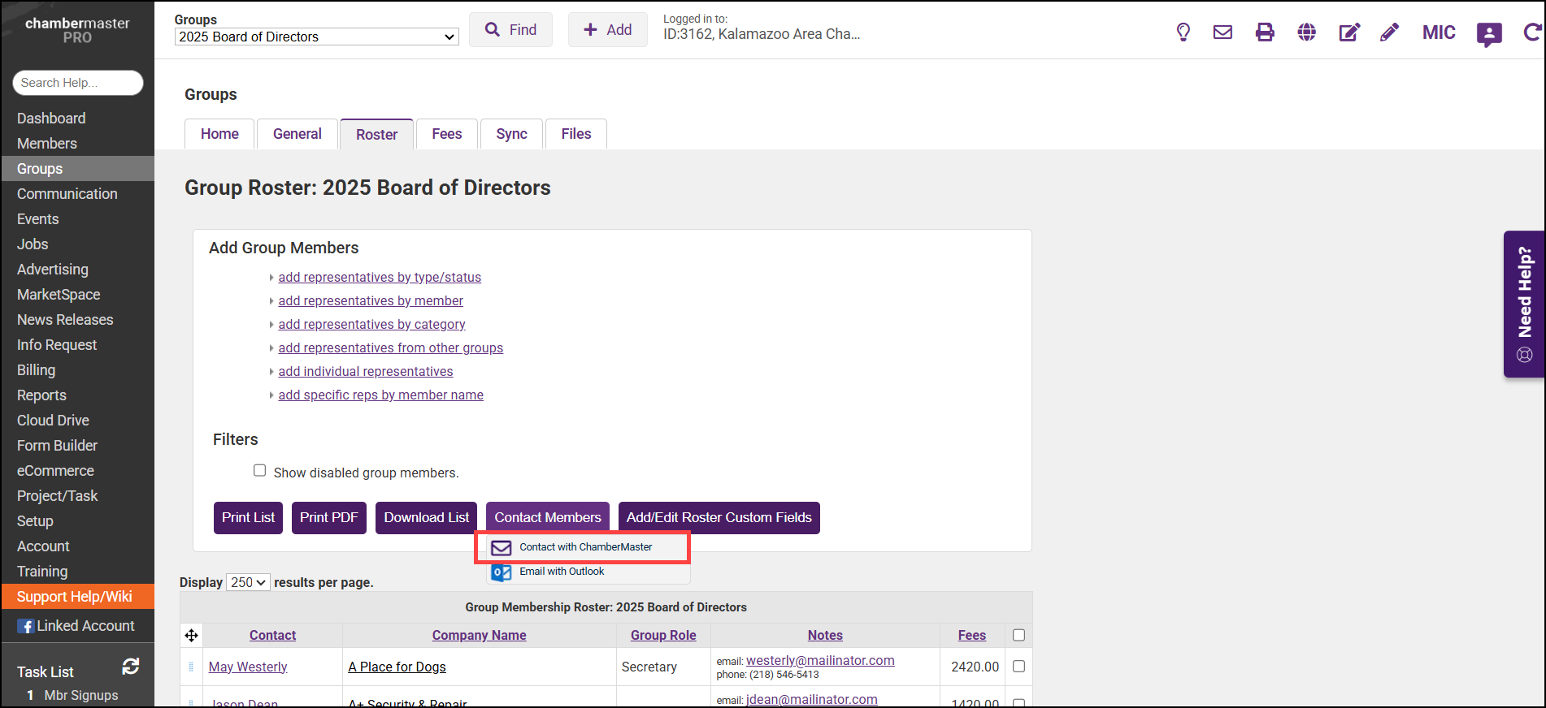Open the envelope mail icon in the header

1222,32
